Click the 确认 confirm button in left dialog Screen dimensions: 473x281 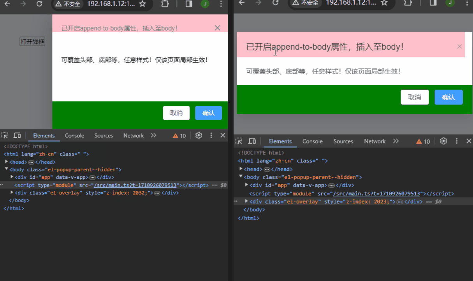(x=208, y=113)
